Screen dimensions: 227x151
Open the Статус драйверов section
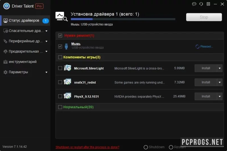25,20
